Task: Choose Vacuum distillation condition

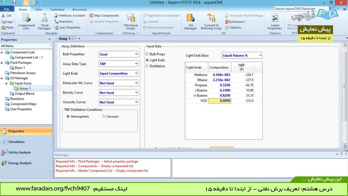Action: 104,116
